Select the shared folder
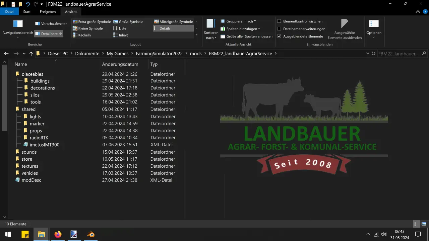The width and height of the screenshot is (429, 241). point(28,109)
